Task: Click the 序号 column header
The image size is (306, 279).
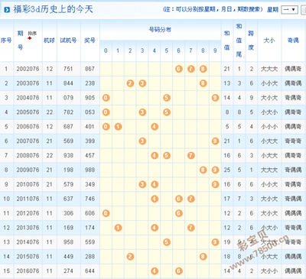Action: [6, 41]
